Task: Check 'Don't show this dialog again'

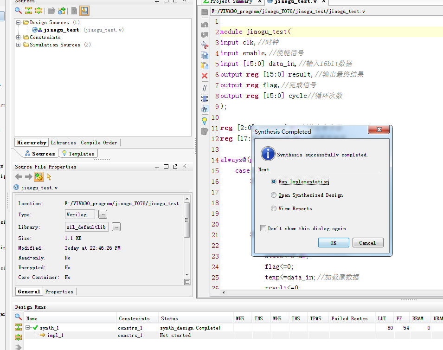Action: click(263, 228)
